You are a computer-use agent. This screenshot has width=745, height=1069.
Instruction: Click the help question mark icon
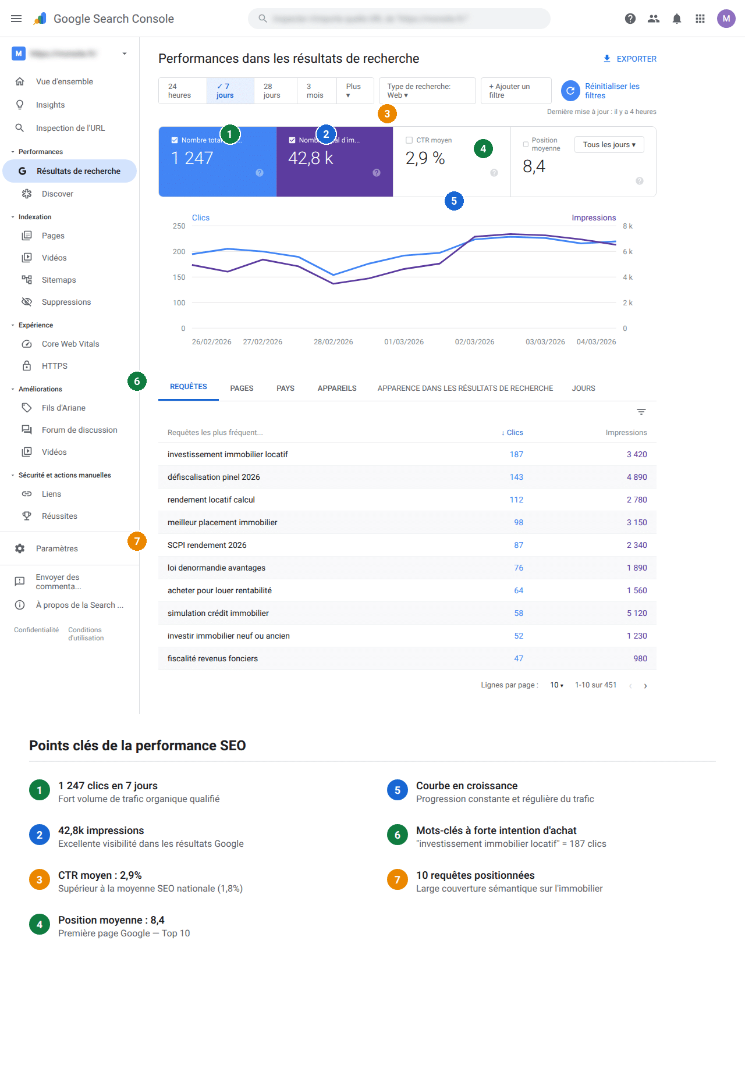coord(630,19)
